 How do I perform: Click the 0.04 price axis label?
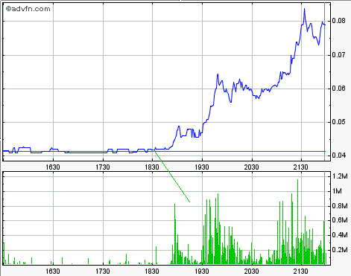[339, 155]
